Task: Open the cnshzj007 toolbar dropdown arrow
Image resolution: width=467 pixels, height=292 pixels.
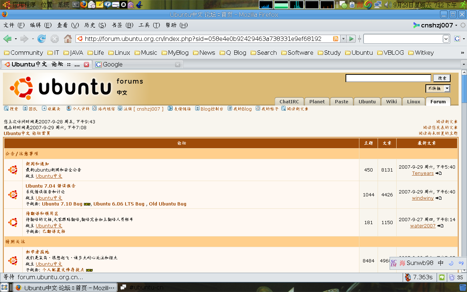Action: (x=456, y=25)
